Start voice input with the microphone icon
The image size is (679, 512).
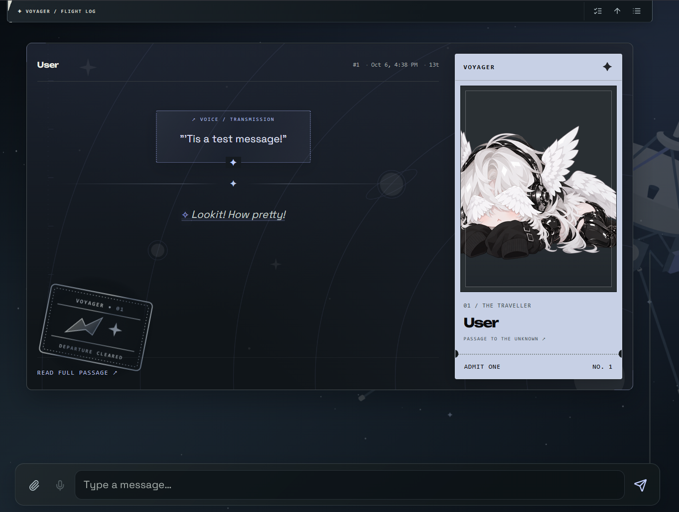60,485
